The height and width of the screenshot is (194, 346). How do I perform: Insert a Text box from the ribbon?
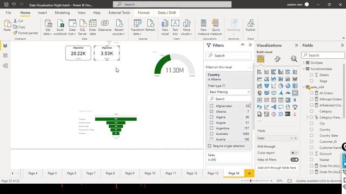[175, 27]
